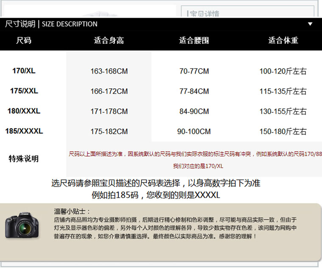Click the 90-100CM waist cell
The height and width of the screenshot is (269, 322).
click(194, 132)
